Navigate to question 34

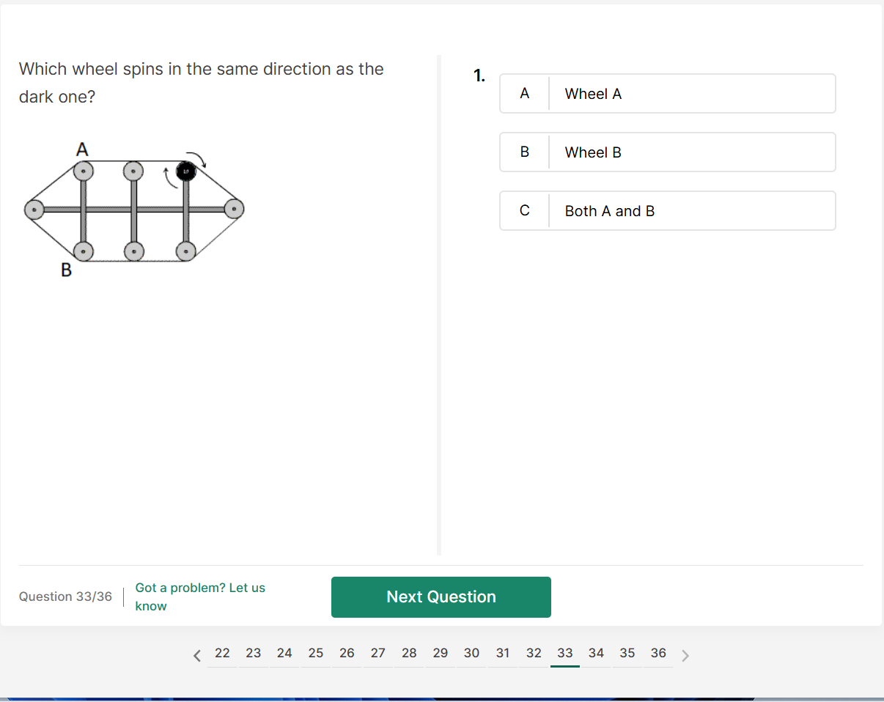coord(596,653)
